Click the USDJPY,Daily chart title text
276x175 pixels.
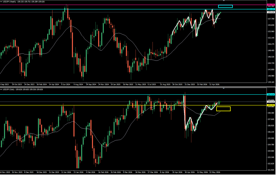click(x=9, y=90)
